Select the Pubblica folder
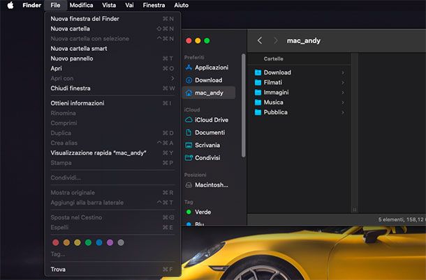This screenshot has height=280, width=426. tap(300, 113)
